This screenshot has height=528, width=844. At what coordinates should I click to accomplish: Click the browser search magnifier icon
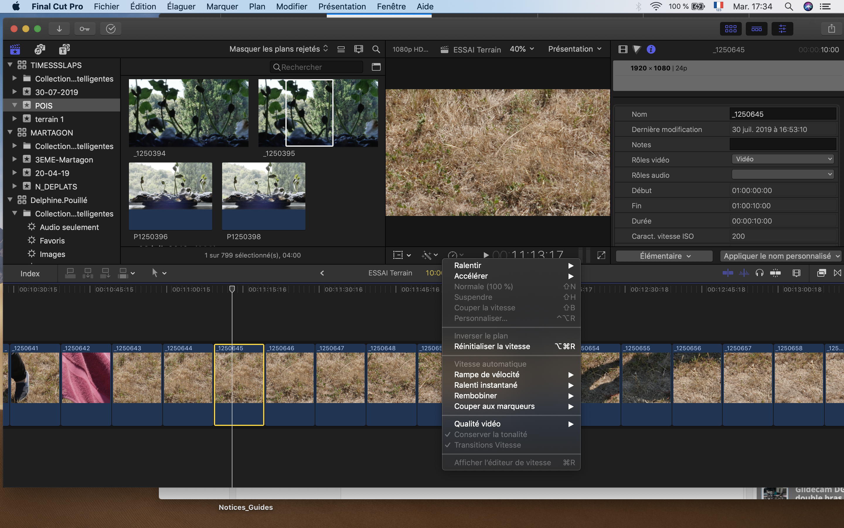pyautogui.click(x=376, y=49)
